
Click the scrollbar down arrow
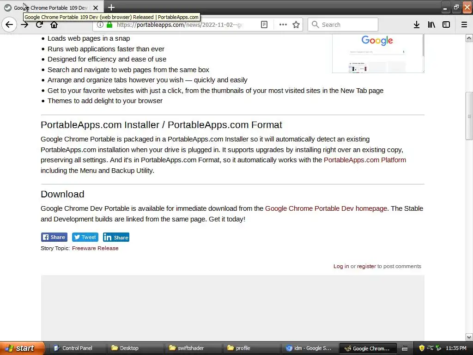pyautogui.click(x=469, y=337)
